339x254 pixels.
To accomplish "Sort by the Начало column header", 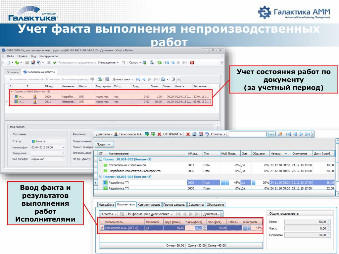I will [280, 153].
